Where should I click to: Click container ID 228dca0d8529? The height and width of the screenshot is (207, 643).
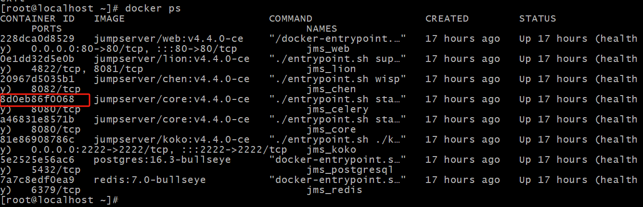coord(38,39)
